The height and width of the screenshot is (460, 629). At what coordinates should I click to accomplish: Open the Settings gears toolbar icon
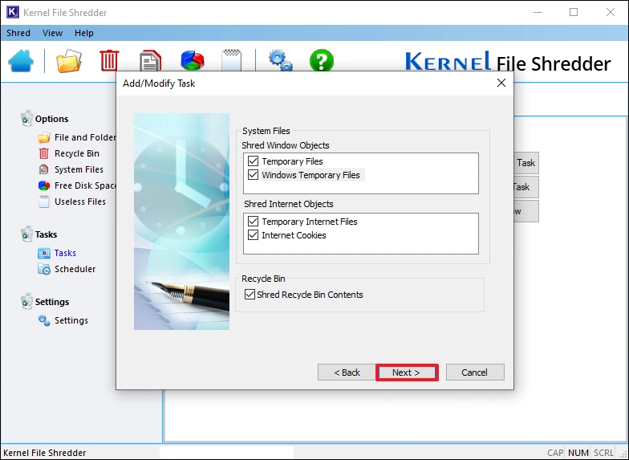click(x=280, y=61)
